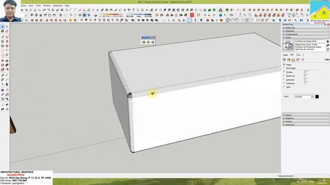Expand the Components panel
Image resolution: width=330 pixels, height=185 pixels.
(x=305, y=34)
